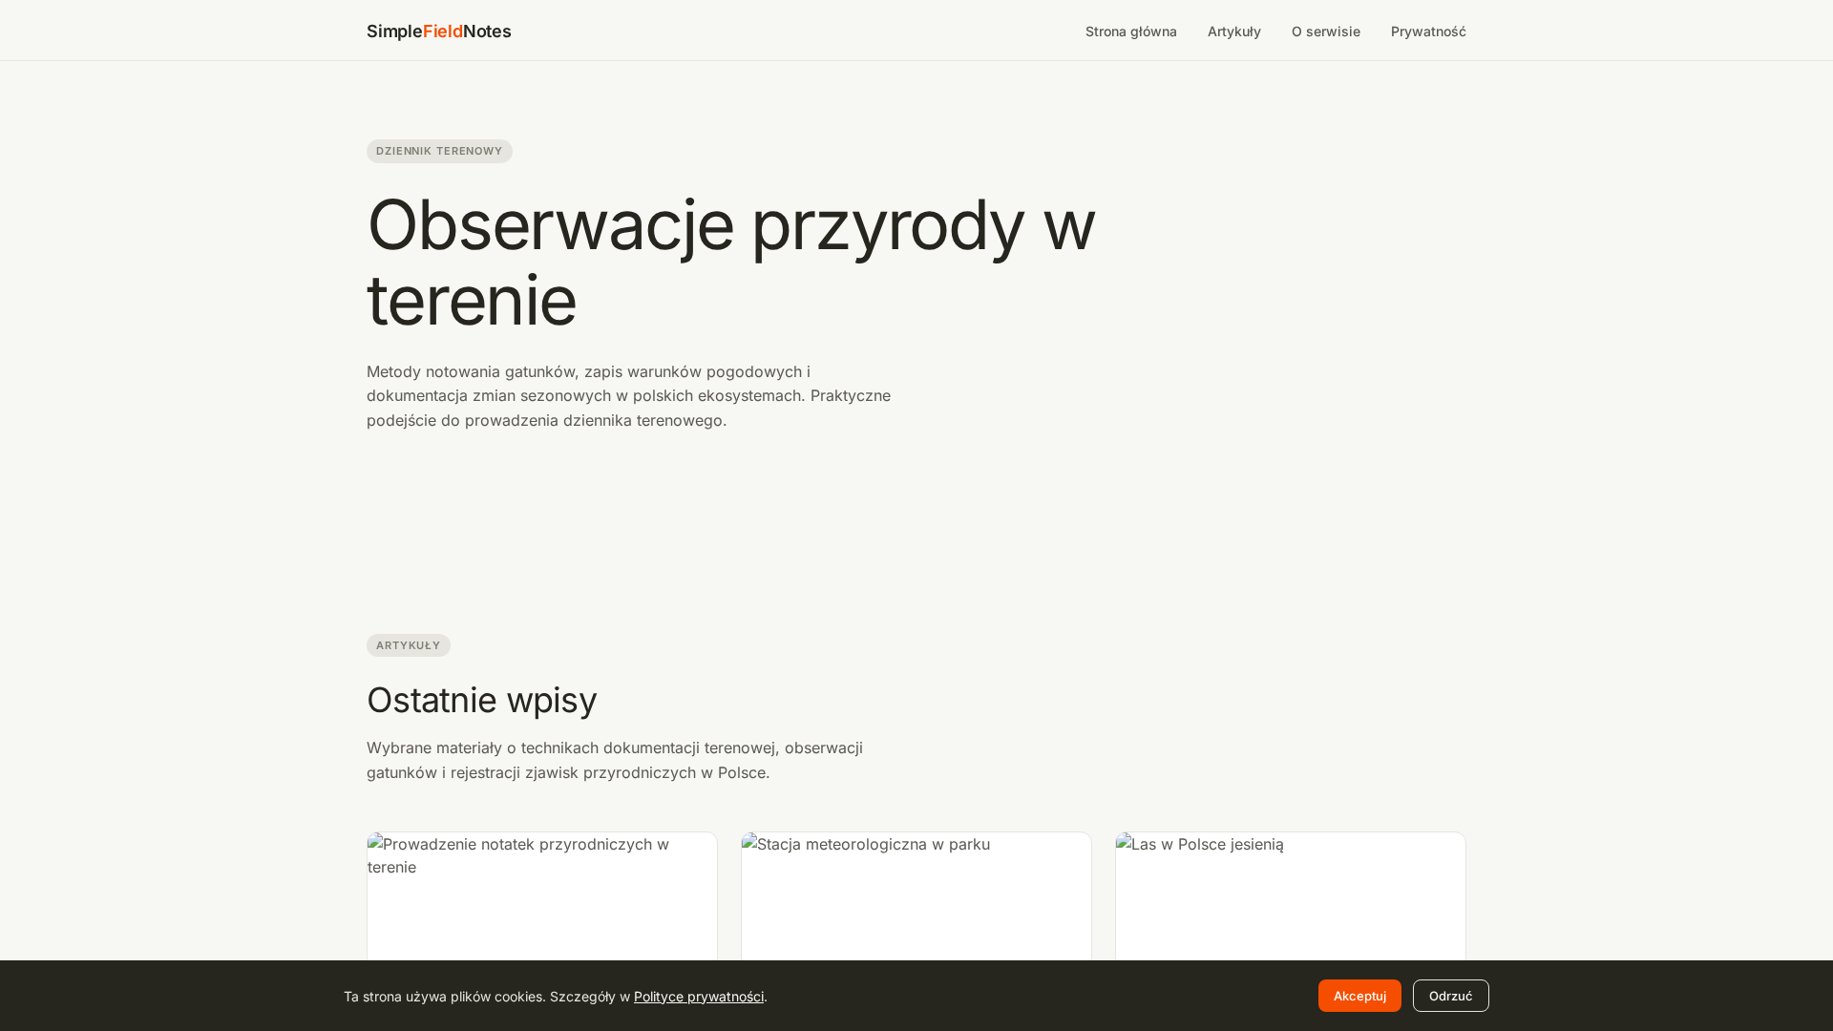
Task: Open the SimpleFieldNotes logo link
Action: pyautogui.click(x=438, y=32)
